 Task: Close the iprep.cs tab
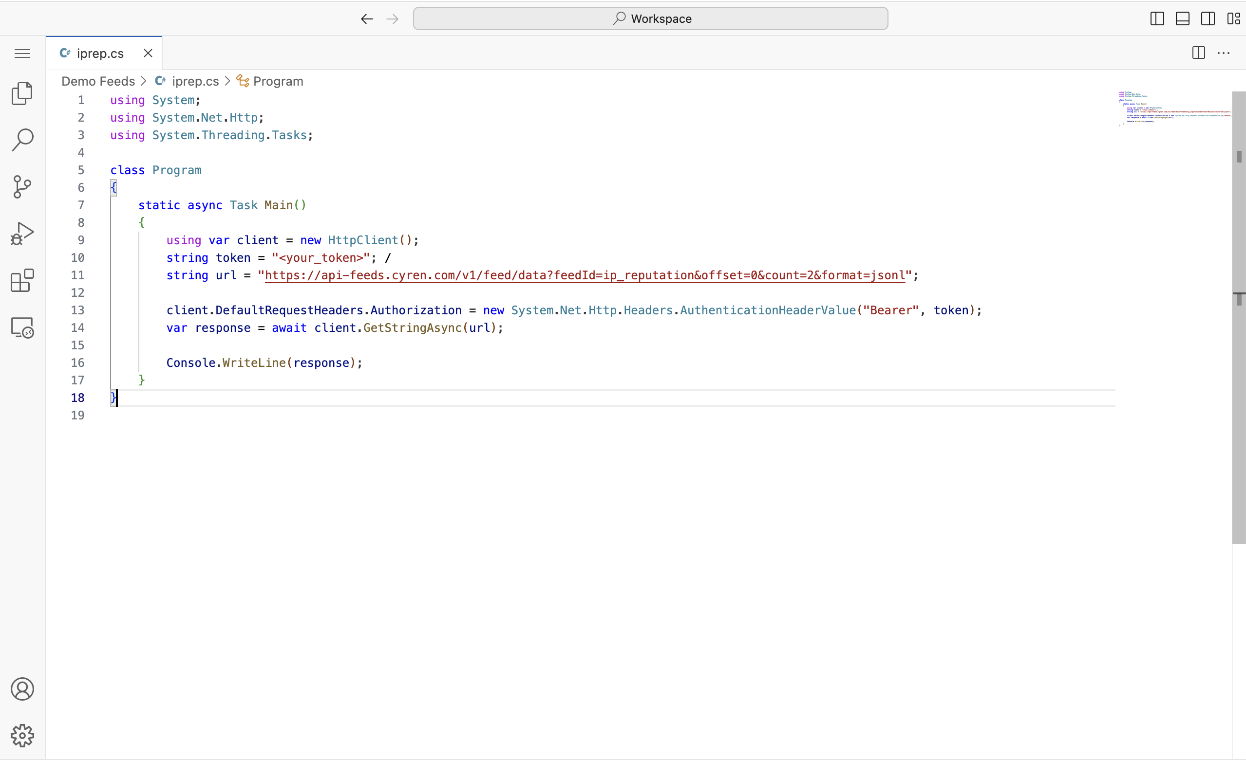148,53
